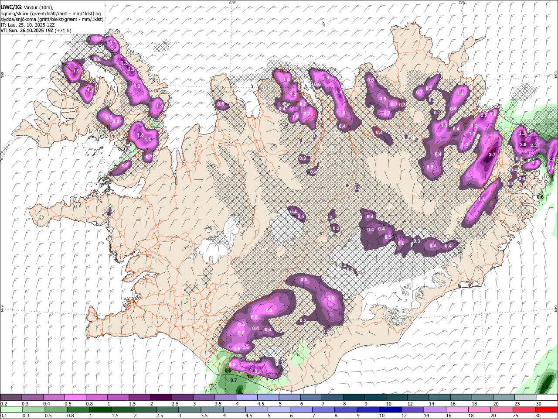
Task: Click the init time "IT: Lau. 25. 10. 2025 12Z"
Action: click(27, 25)
